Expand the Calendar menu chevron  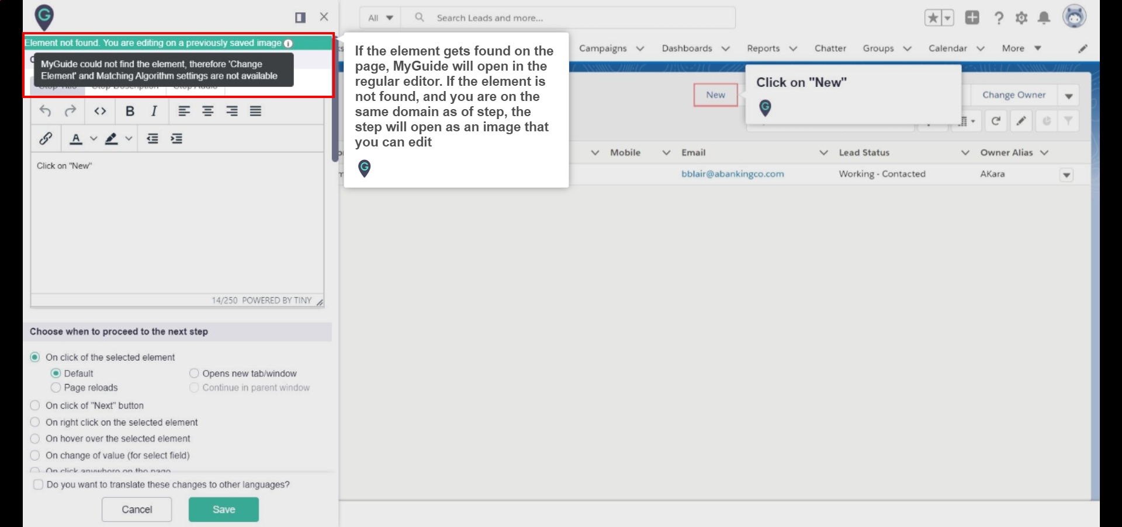coord(981,48)
